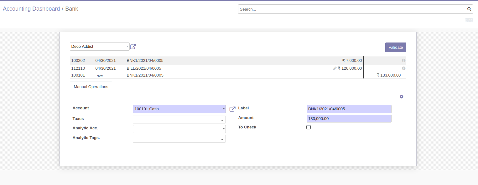Expand the Deco Addict partner dropdown

127,47
